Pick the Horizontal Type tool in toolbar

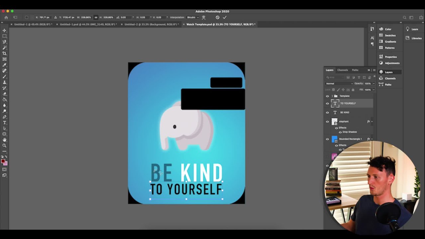pos(4,122)
